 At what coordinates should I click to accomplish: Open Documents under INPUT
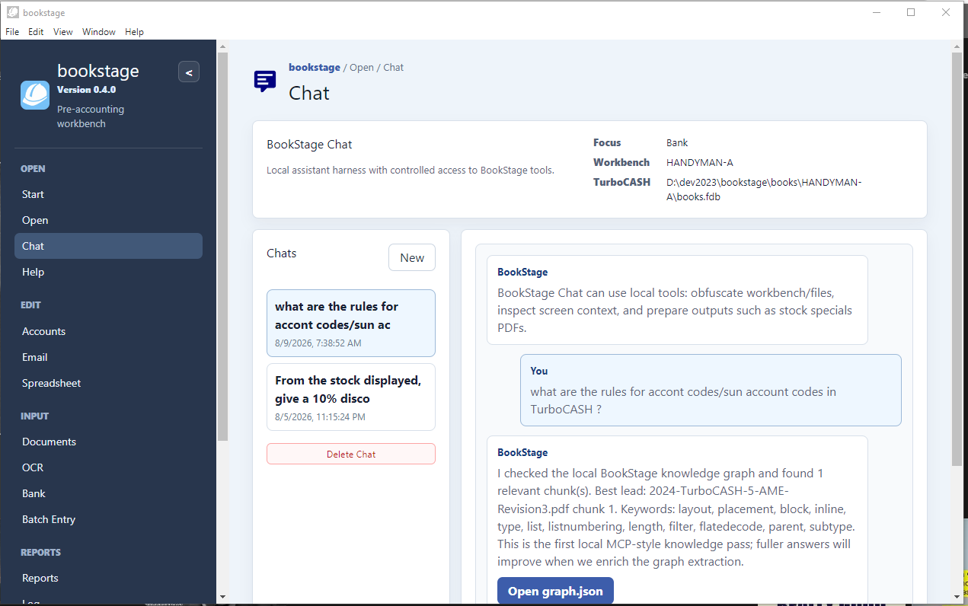108,442
